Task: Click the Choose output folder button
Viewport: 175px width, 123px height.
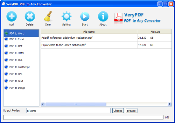Action: 118,111
